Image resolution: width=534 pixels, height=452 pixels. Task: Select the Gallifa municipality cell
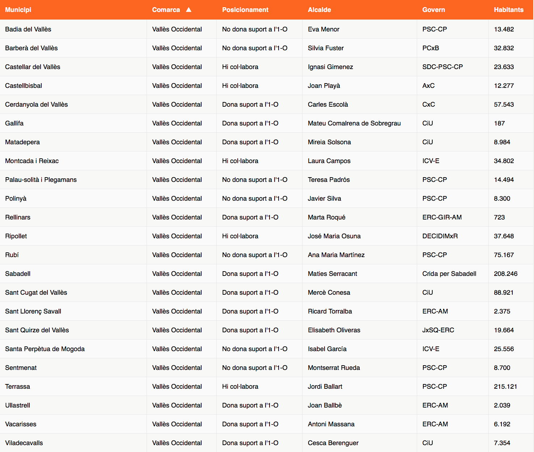pos(14,123)
